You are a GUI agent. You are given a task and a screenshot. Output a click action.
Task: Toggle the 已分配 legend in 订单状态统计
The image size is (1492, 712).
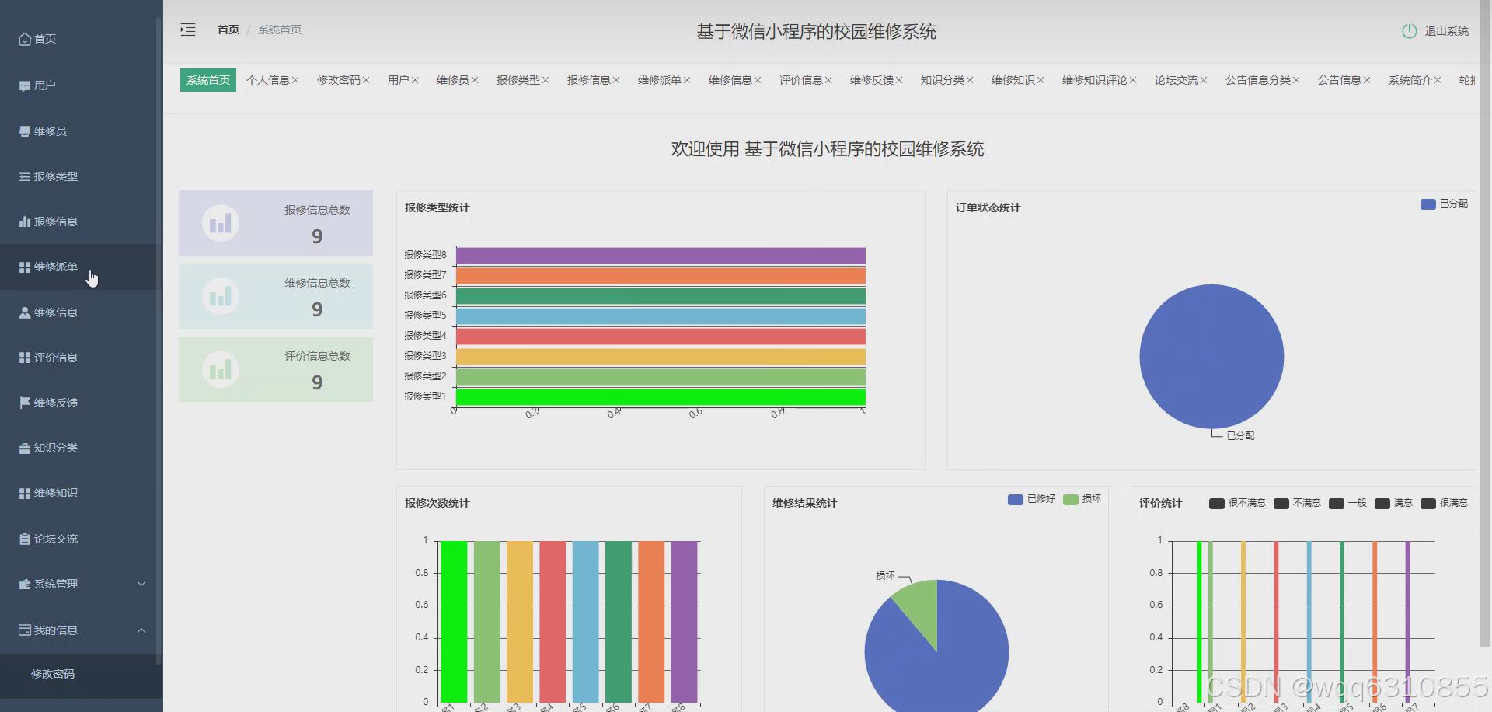click(1442, 204)
